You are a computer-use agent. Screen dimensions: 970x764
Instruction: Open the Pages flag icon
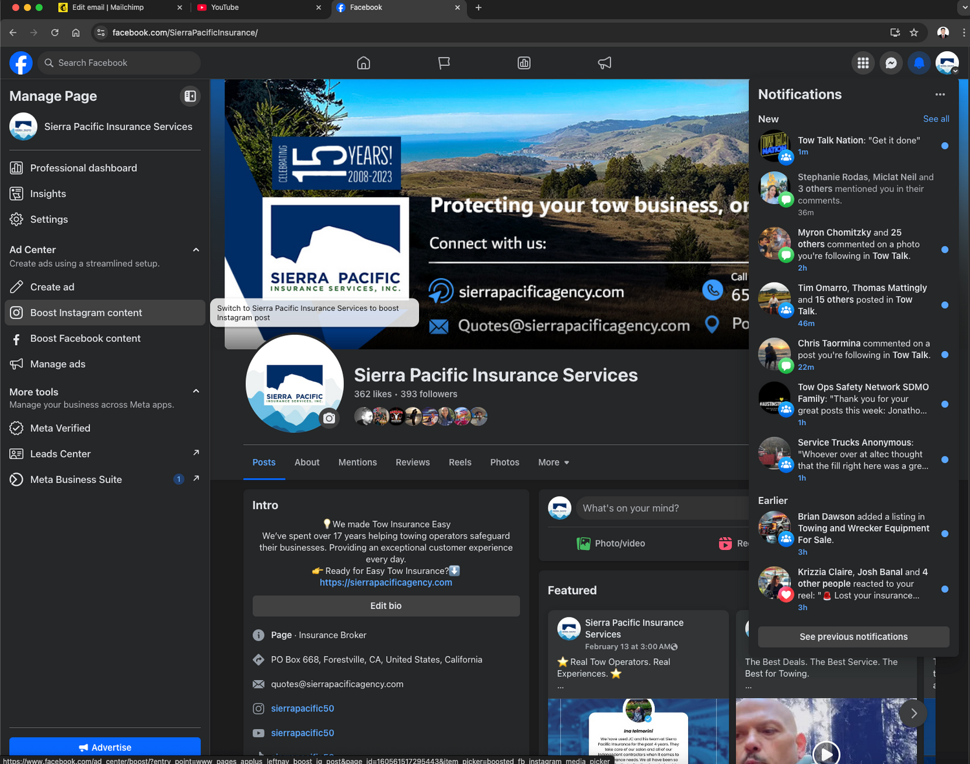pyautogui.click(x=444, y=63)
